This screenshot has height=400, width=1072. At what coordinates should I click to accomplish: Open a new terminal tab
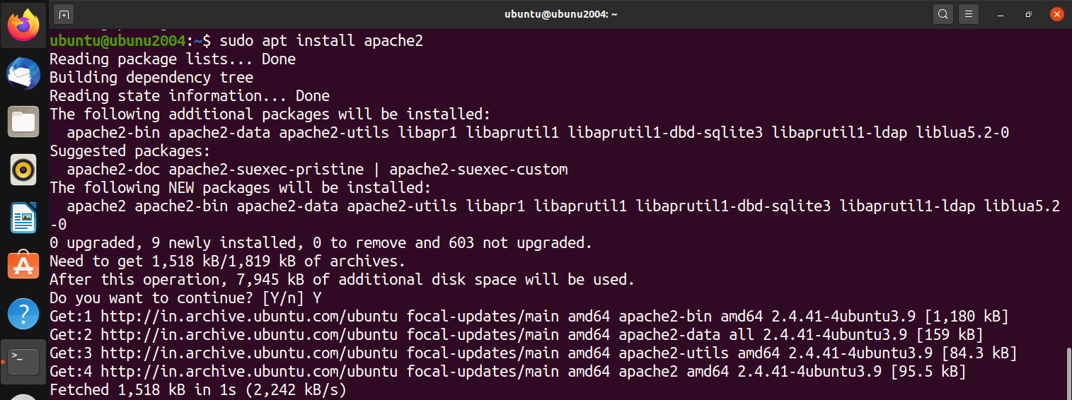(64, 13)
